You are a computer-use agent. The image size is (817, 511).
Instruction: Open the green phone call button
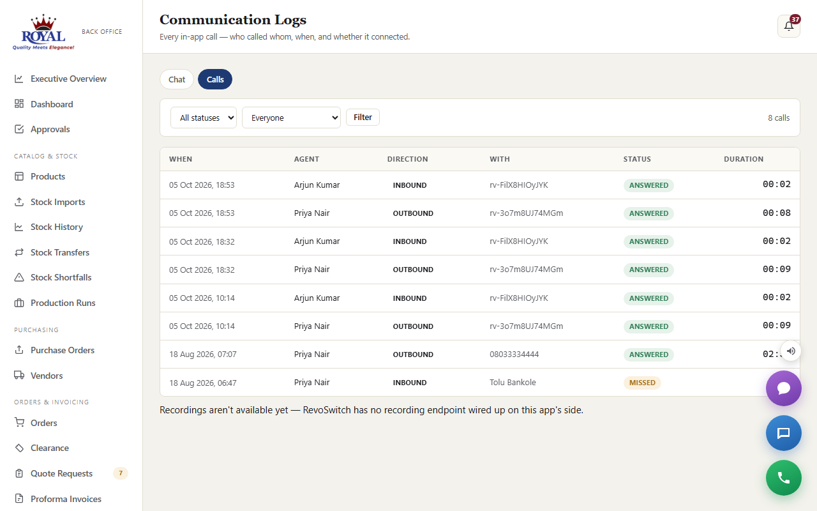[784, 478]
